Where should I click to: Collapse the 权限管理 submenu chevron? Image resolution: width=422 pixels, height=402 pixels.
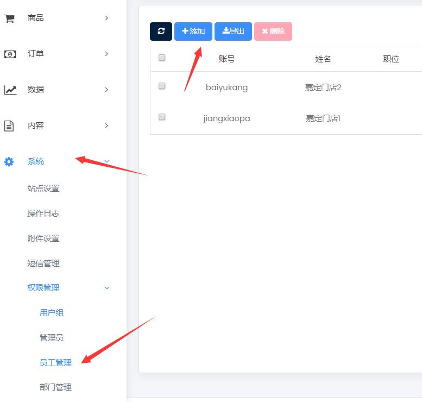[x=107, y=288]
